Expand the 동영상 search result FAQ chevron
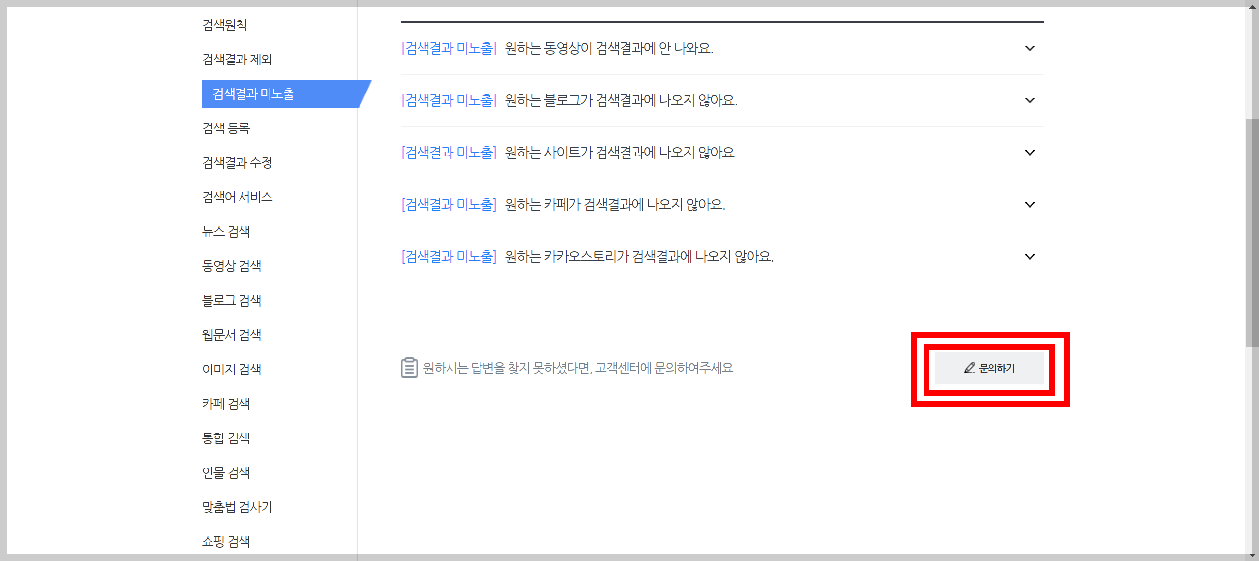The height and width of the screenshot is (561, 1259). (1029, 48)
